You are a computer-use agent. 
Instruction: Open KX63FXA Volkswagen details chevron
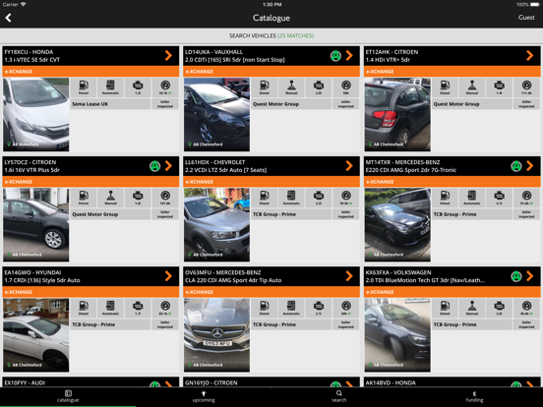tap(530, 276)
